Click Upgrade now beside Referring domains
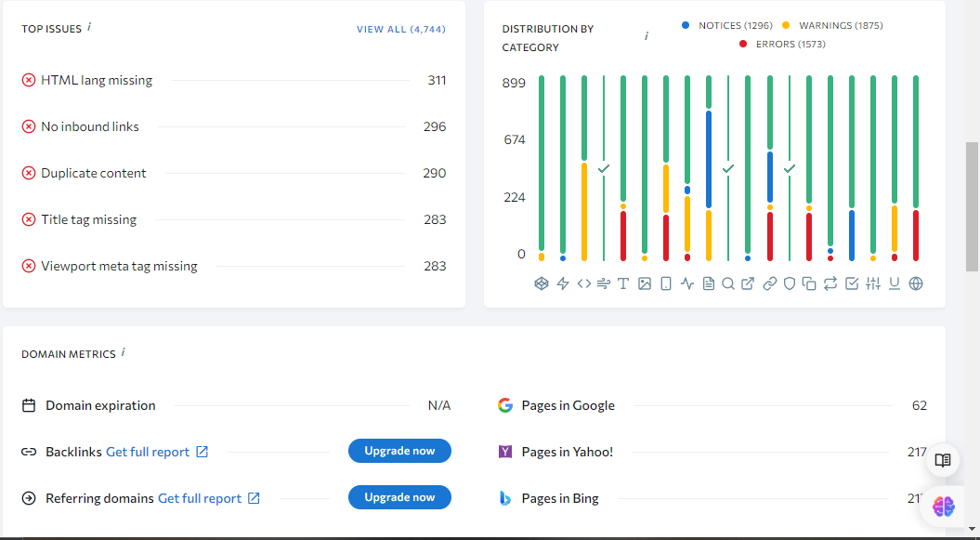Viewport: 980px width, 540px height. 399,497
